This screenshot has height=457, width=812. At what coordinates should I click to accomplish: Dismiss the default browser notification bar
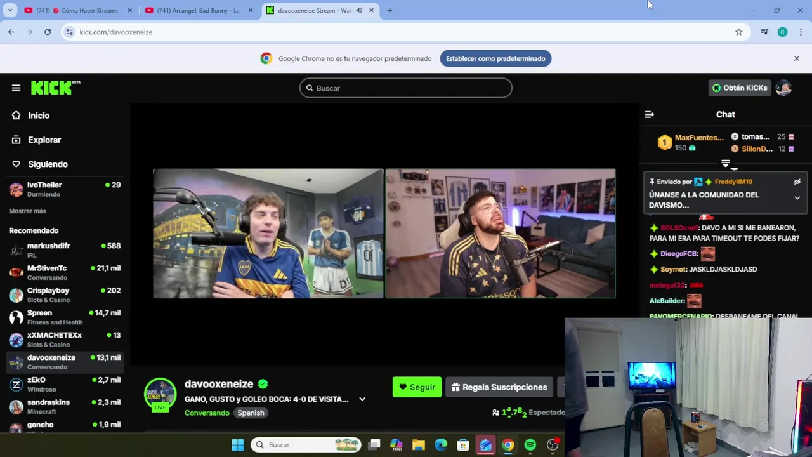pos(797,58)
